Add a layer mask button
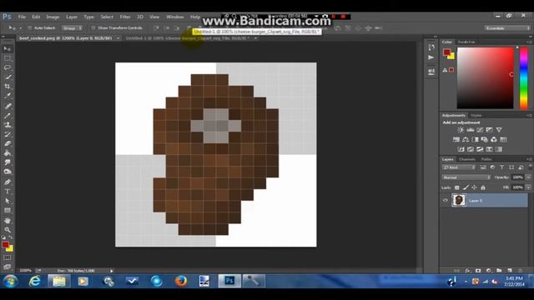The height and width of the screenshot is (300, 534). coord(478,270)
